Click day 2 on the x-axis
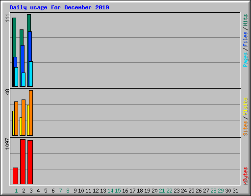The height and width of the screenshot is (196, 251). [24, 191]
